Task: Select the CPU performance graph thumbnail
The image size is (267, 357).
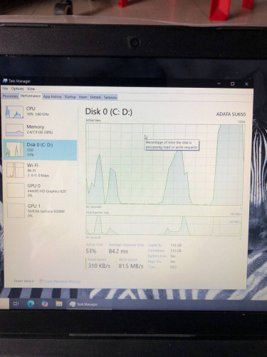Action: coord(15,112)
